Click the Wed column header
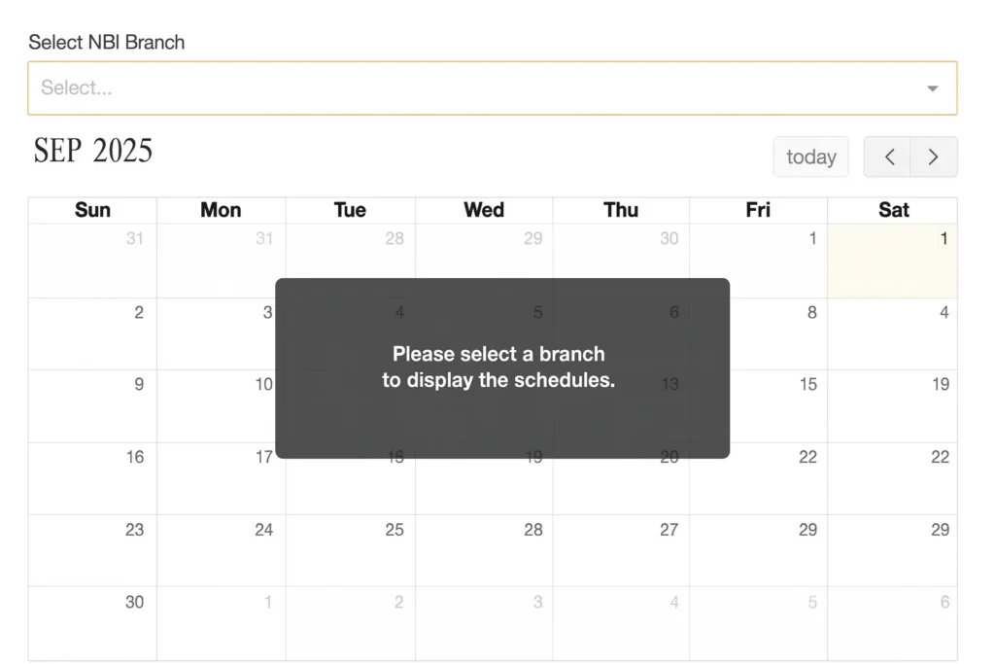 484,210
